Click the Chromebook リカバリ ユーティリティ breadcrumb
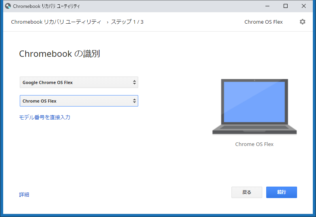Viewport: 316px width, 217px height. (x=56, y=22)
